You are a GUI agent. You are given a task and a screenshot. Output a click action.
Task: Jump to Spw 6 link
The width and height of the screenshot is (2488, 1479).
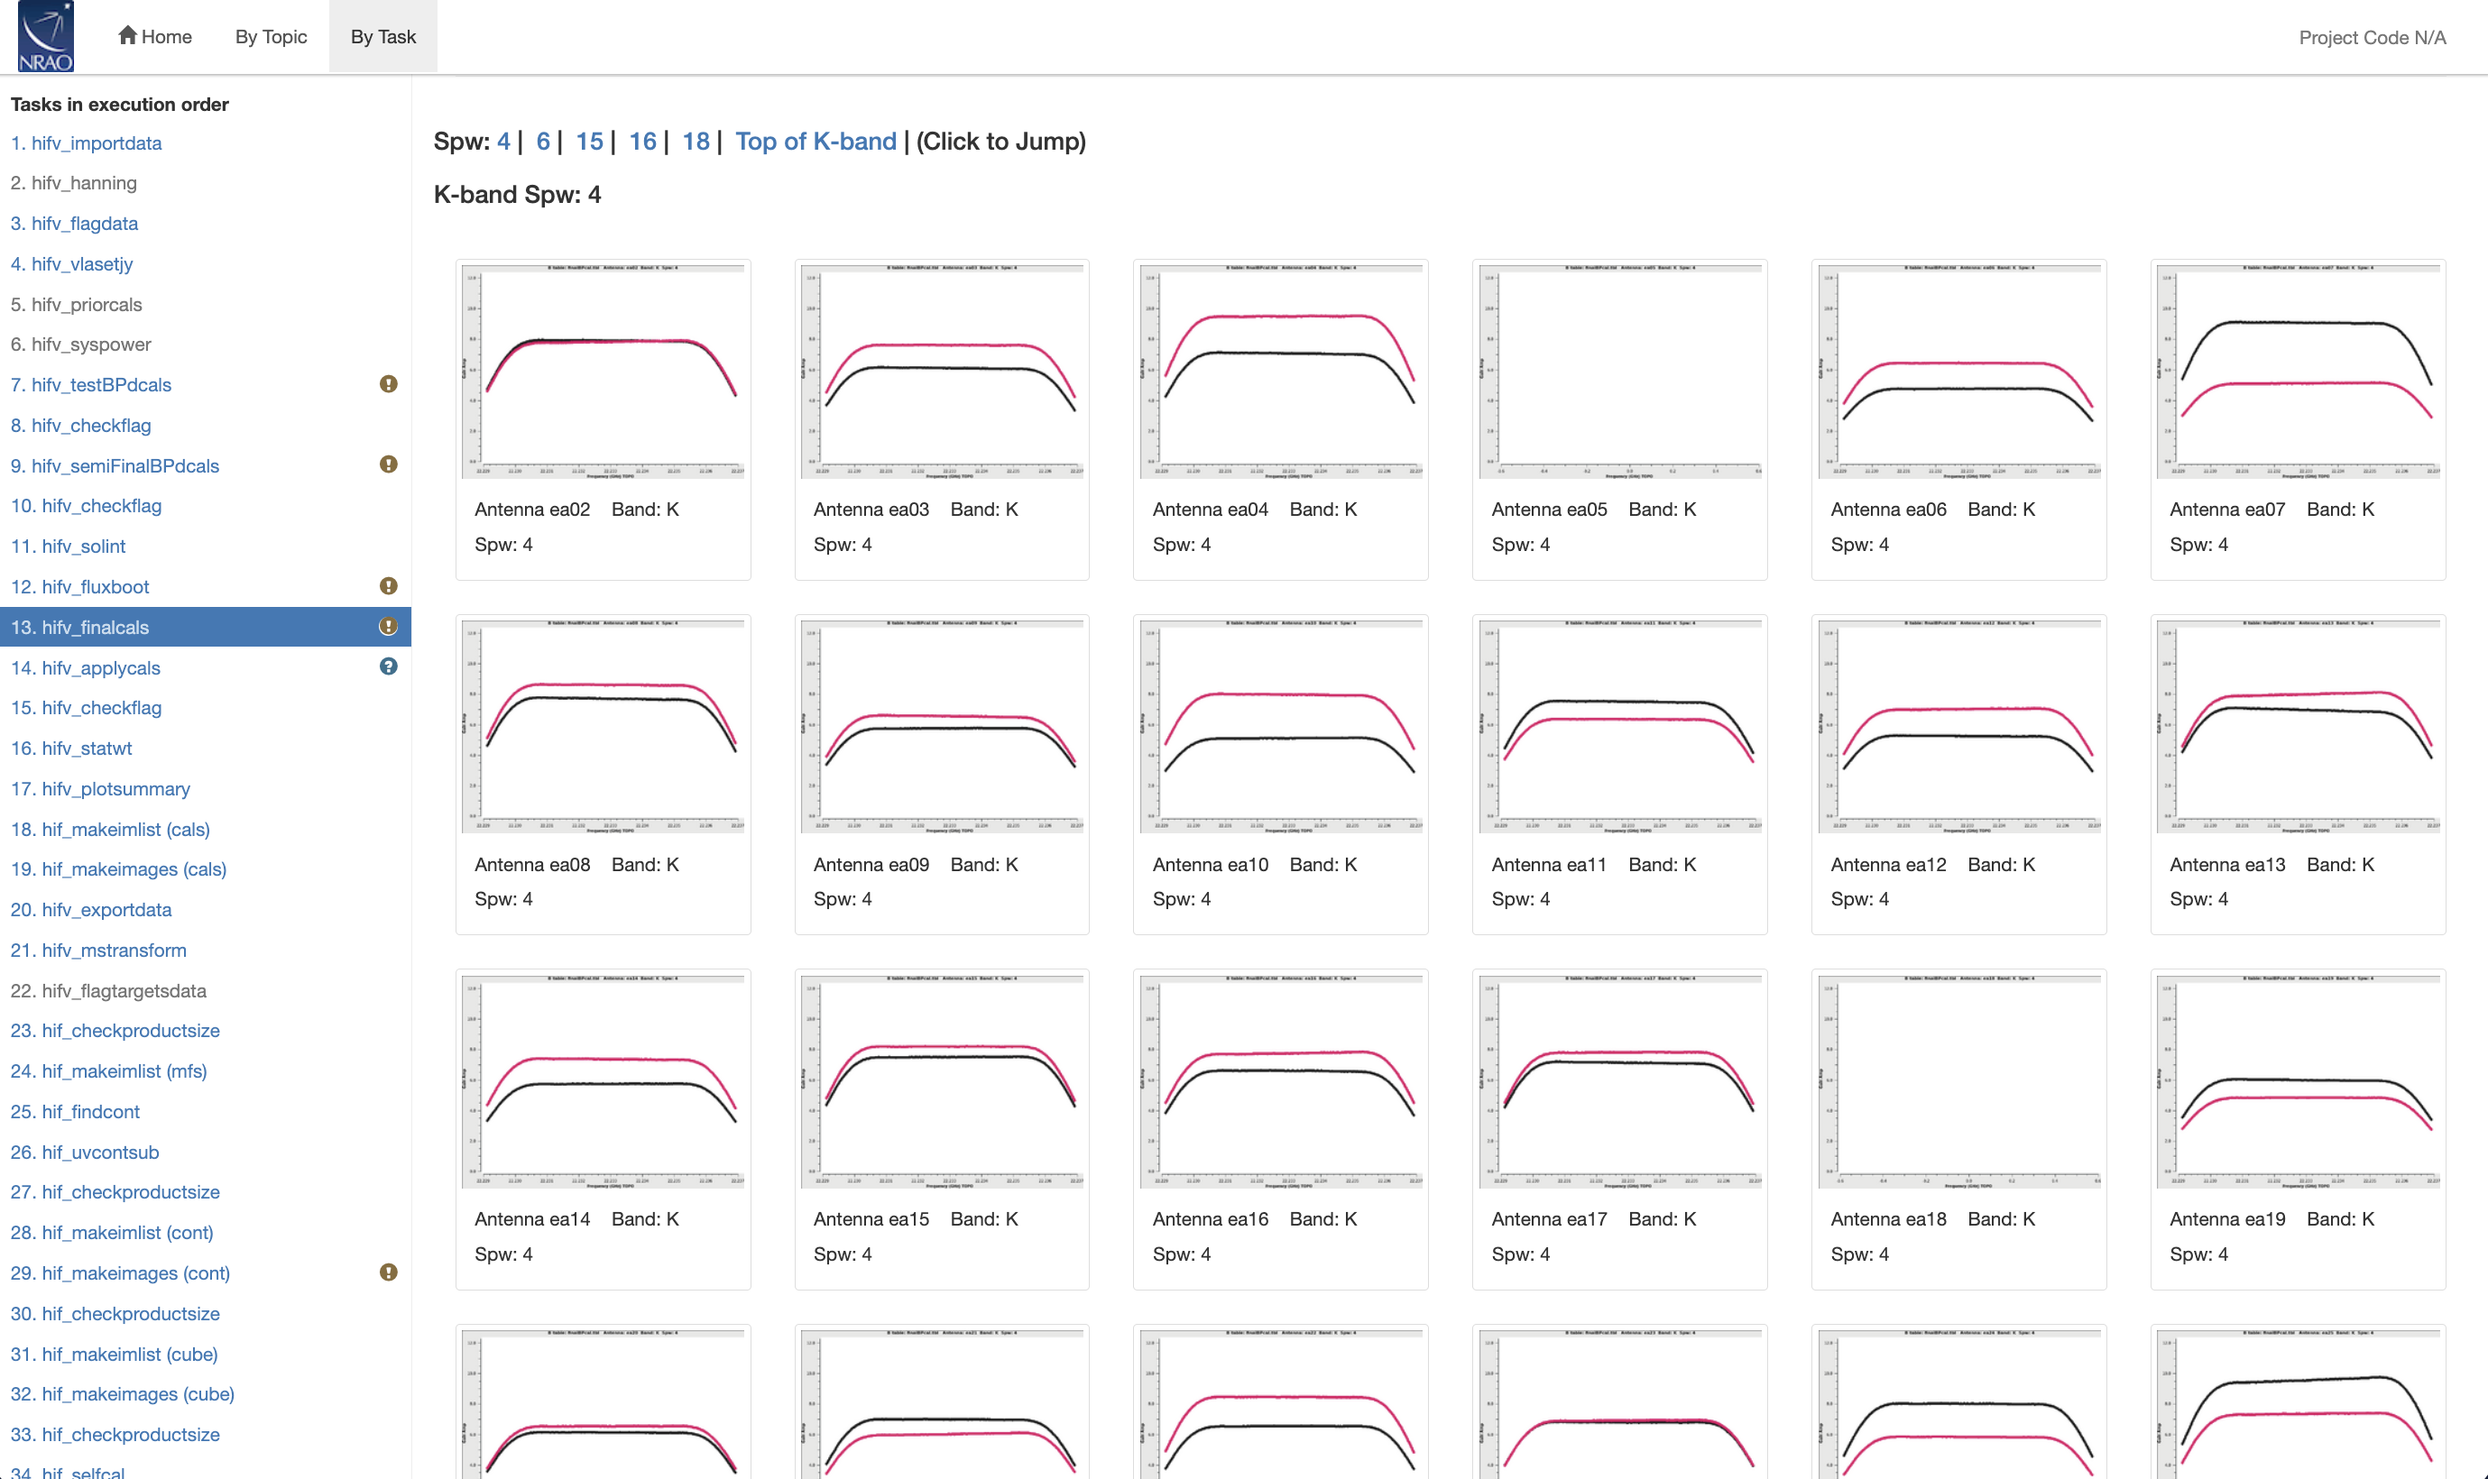click(x=543, y=142)
